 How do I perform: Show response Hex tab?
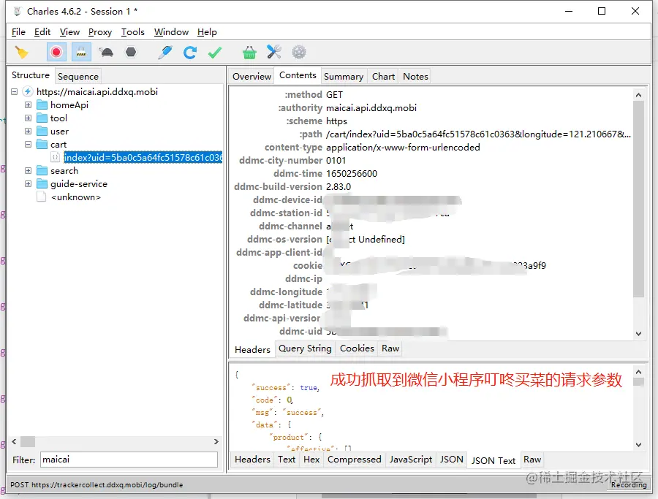tap(311, 460)
